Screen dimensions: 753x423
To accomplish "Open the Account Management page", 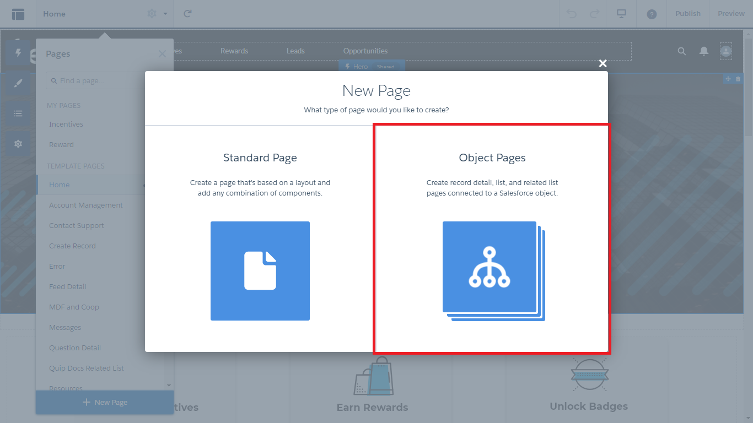I will pos(86,205).
